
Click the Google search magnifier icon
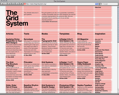(102, 4)
